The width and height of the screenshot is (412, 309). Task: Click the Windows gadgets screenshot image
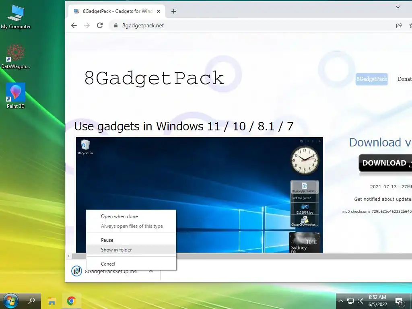(200, 195)
